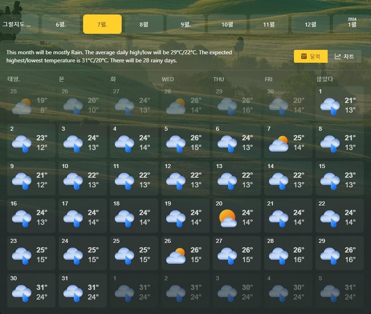The width and height of the screenshot is (371, 314).
Task: Open the 9월 month tab
Action: coord(185,24)
